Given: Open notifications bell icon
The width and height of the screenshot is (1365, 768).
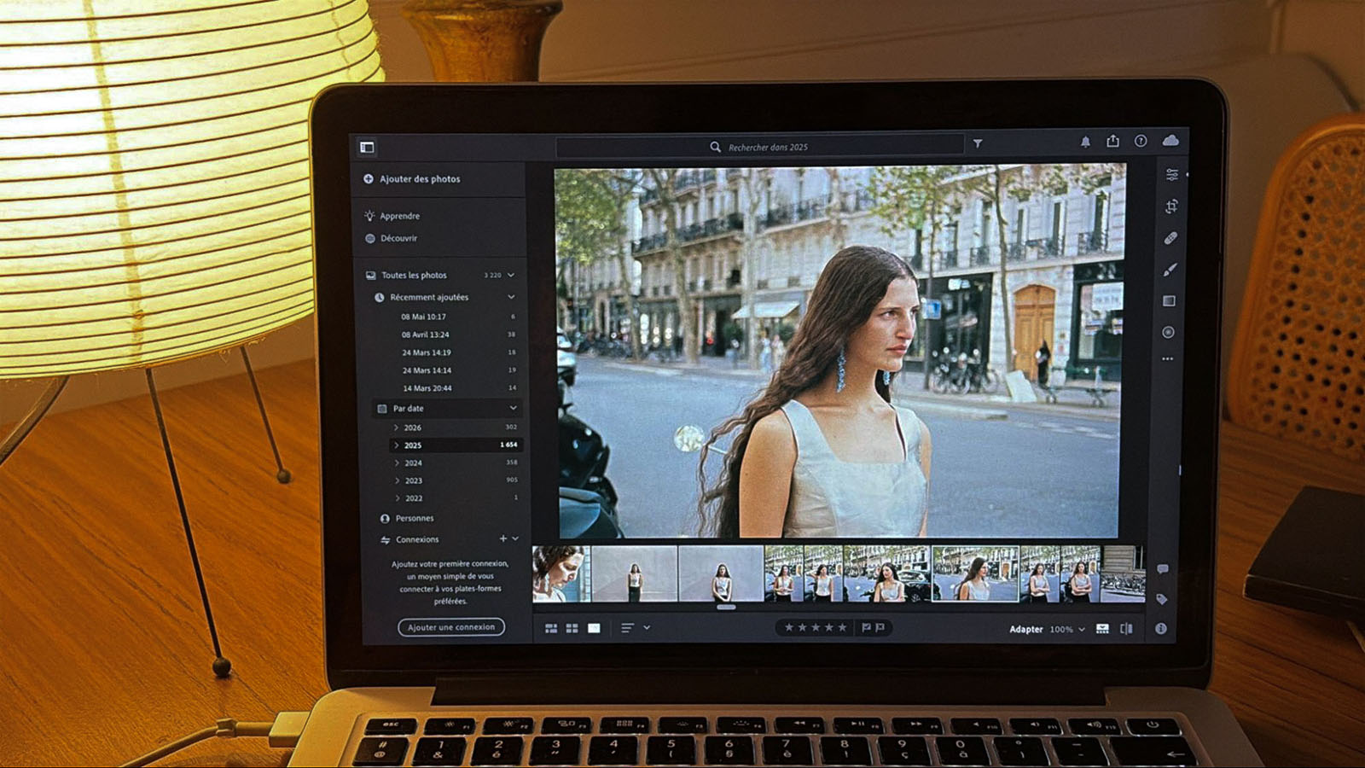Looking at the screenshot, I should click(x=1085, y=142).
